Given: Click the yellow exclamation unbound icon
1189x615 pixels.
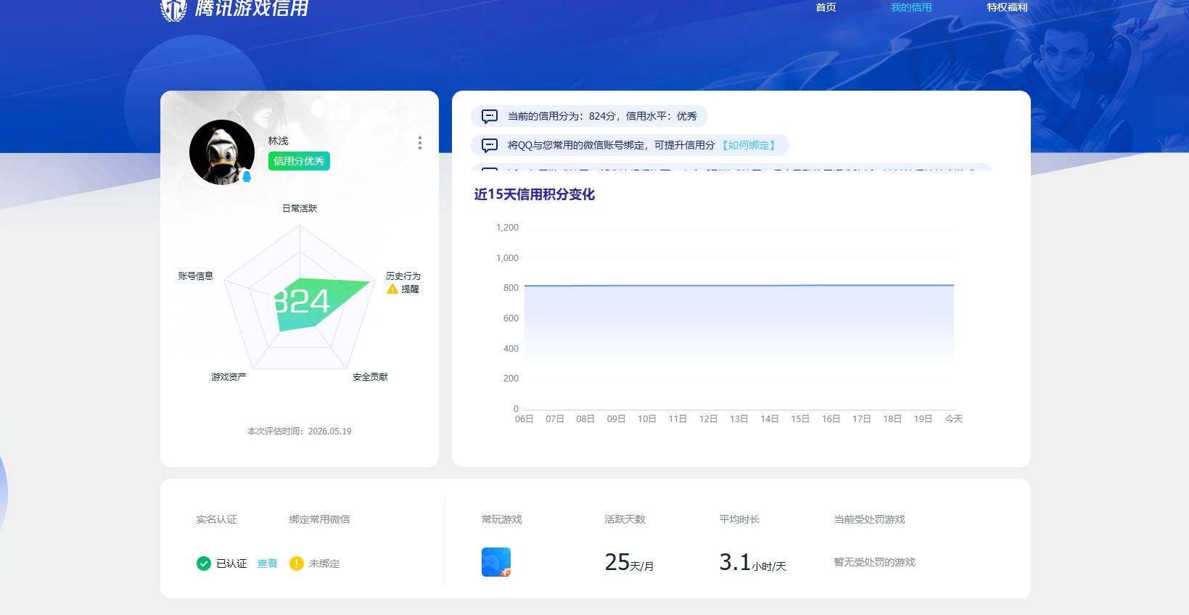Looking at the screenshot, I should point(297,564).
